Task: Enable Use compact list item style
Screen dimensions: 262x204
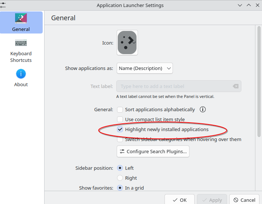Action: (120, 119)
